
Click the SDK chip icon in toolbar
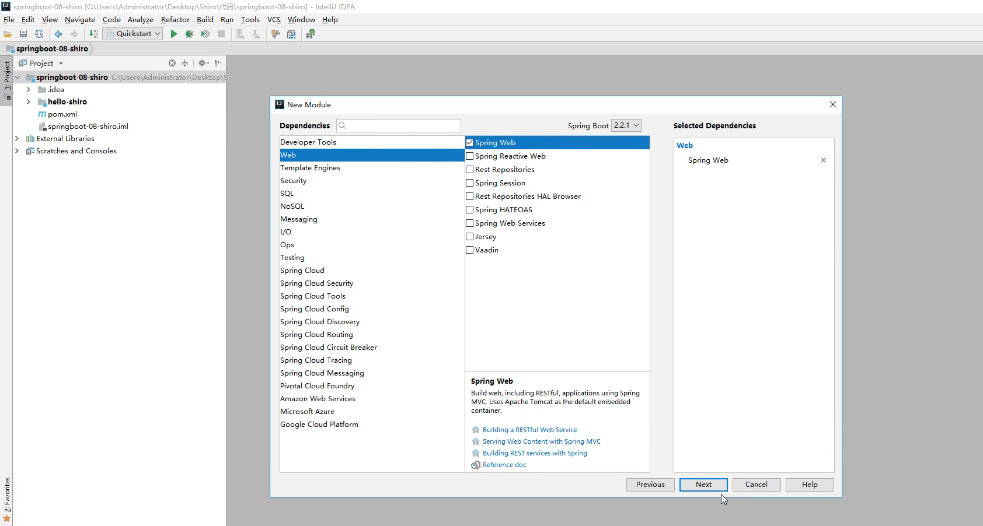[311, 34]
